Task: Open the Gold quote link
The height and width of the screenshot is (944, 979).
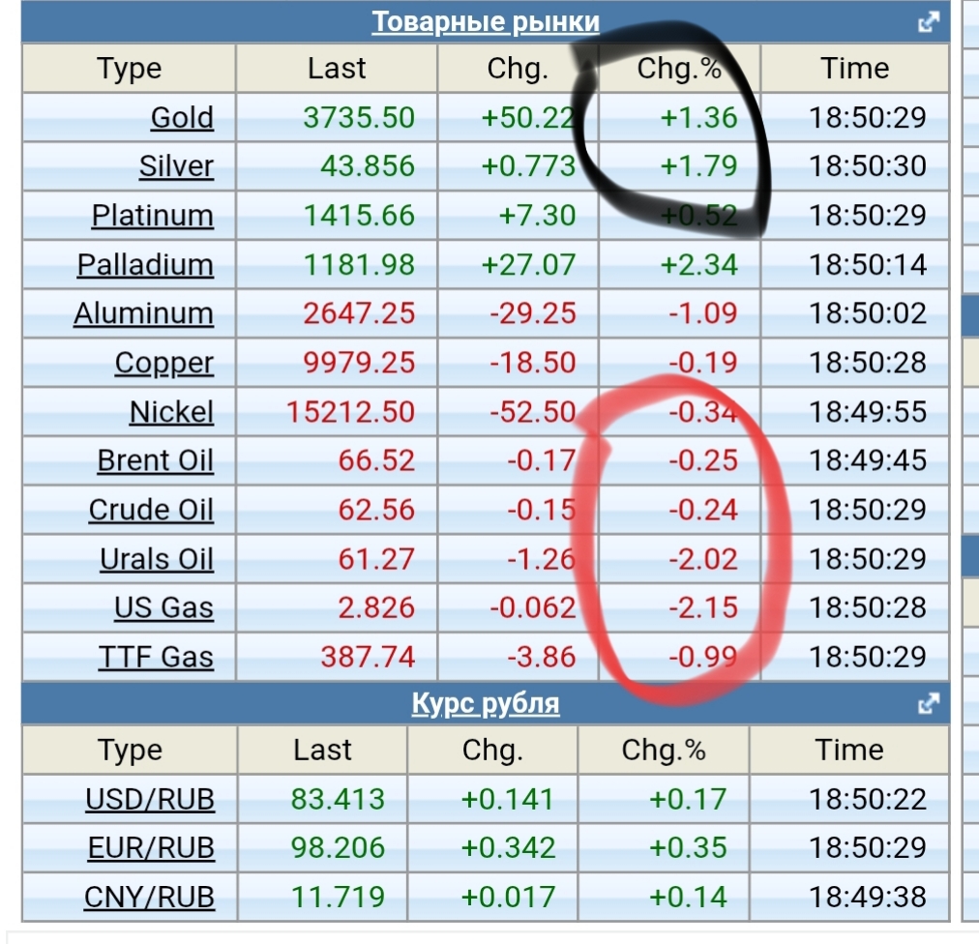Action: click(x=182, y=118)
